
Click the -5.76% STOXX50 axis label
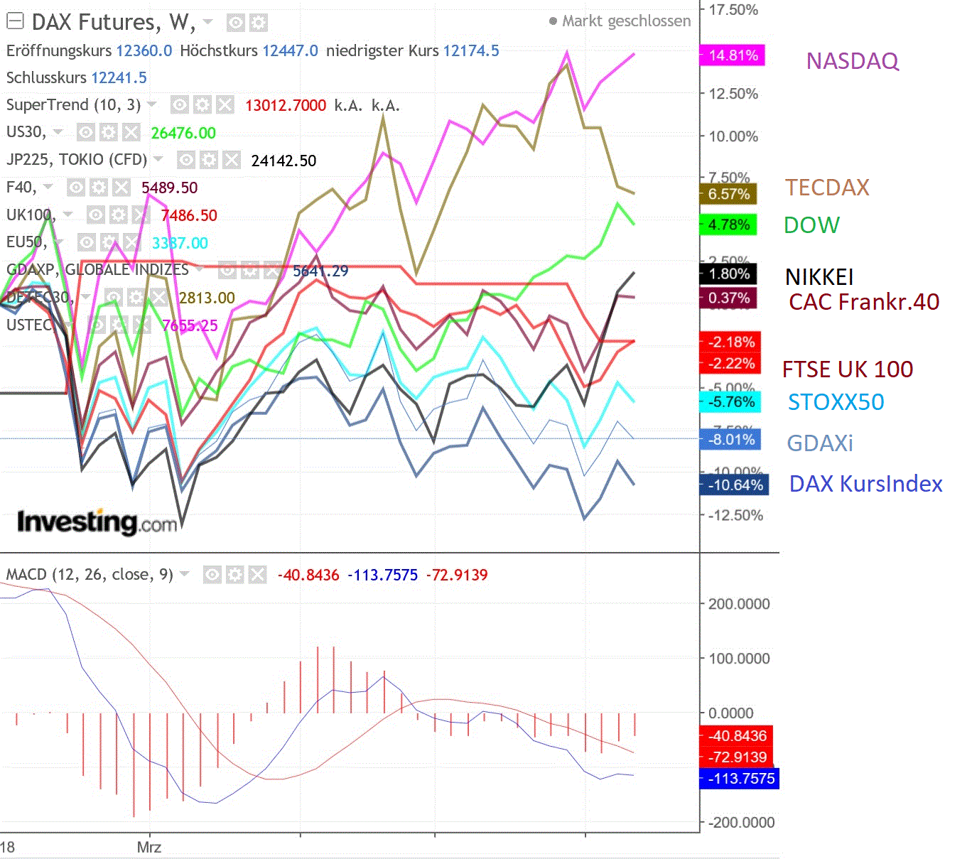coord(730,402)
